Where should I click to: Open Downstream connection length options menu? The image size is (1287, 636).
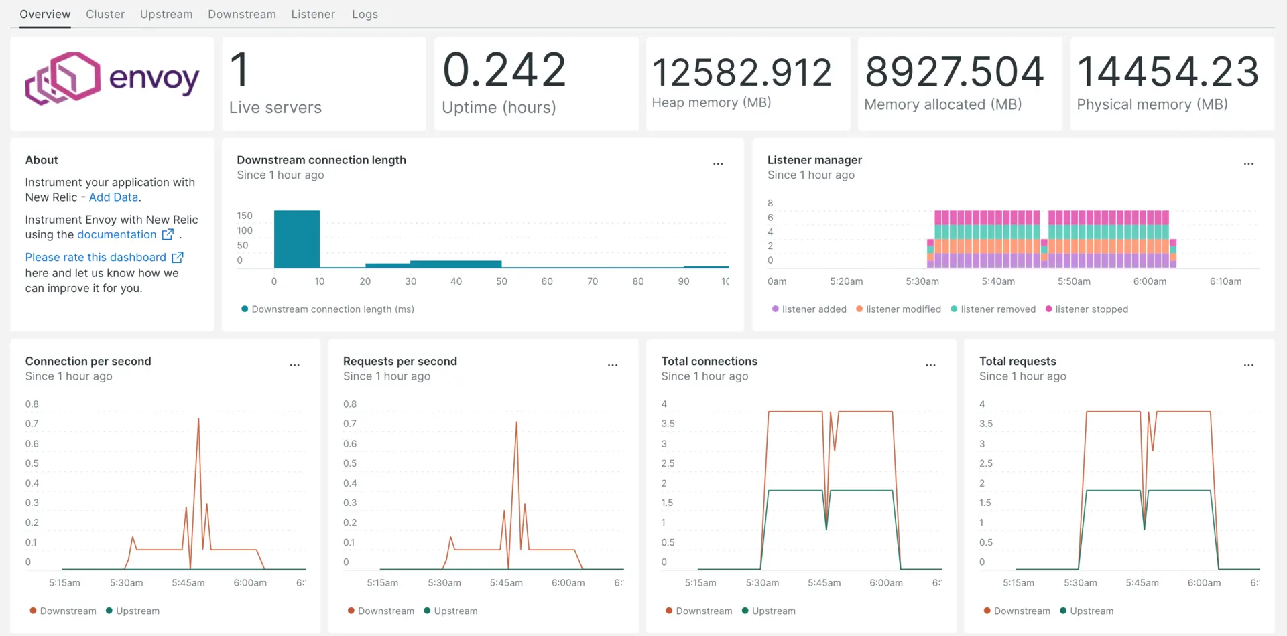point(718,164)
